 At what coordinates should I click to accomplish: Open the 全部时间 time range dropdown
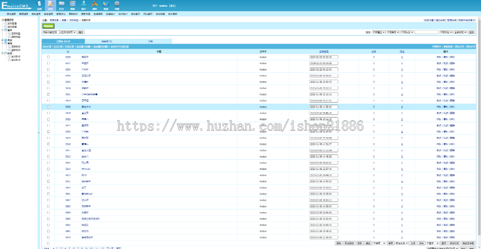tap(460, 32)
